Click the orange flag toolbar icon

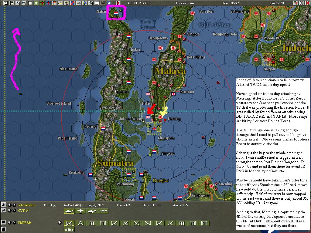coord(54,3)
